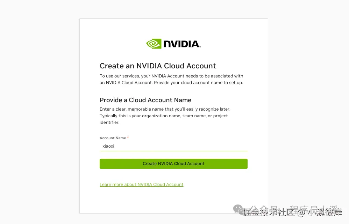The height and width of the screenshot is (224, 349).
Task: Click the "xiaoxi" text in the field
Action: [x=108, y=146]
